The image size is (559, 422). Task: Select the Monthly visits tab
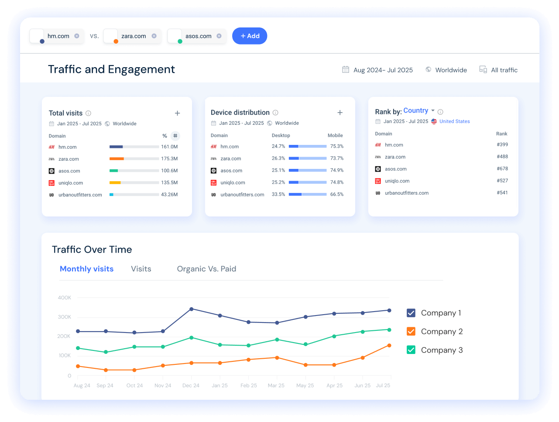click(x=86, y=269)
